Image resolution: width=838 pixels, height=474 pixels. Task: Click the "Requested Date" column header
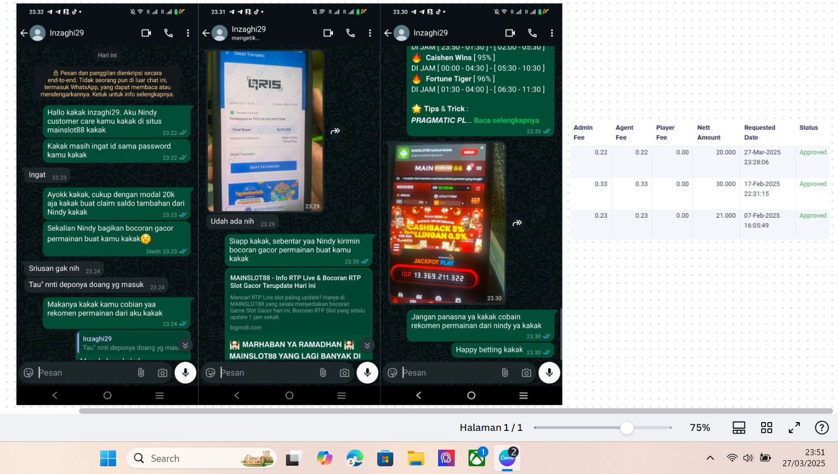coord(759,133)
